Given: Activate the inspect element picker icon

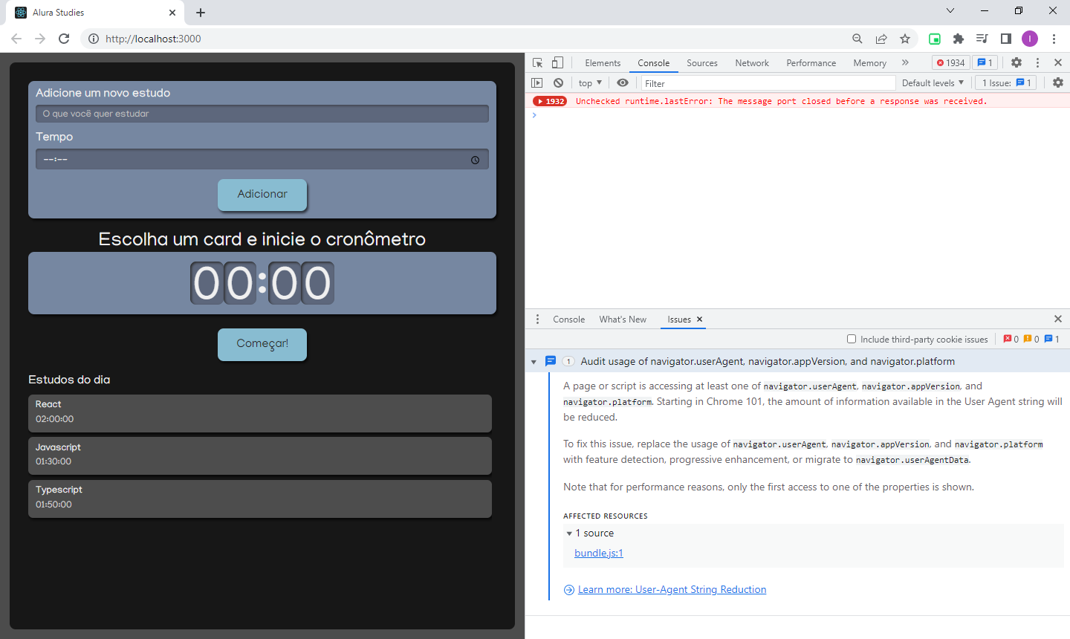Looking at the screenshot, I should point(537,63).
